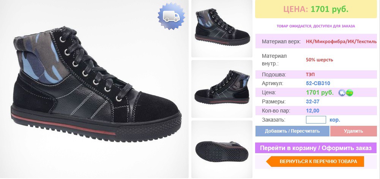This screenshot has width=380, height=179.
Task: Click the orange Вернуться к перечню товара arrow button
Action: pos(315,162)
